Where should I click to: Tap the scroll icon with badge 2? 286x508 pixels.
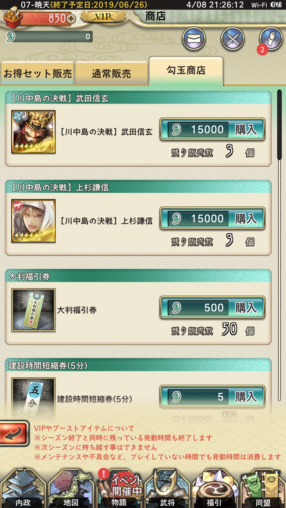(x=271, y=39)
